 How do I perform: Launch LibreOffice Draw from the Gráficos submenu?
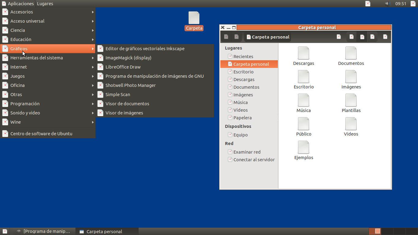click(x=123, y=67)
